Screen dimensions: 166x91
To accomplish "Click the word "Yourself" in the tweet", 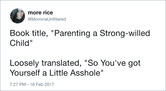I will pos(25,73).
